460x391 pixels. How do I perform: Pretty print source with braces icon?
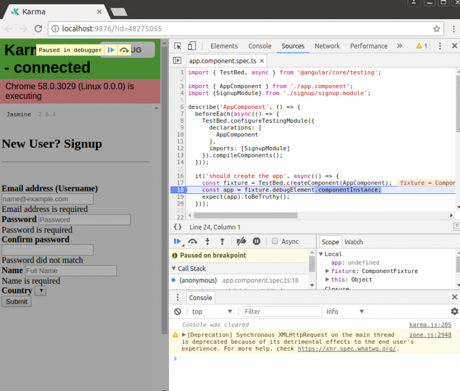(177, 227)
